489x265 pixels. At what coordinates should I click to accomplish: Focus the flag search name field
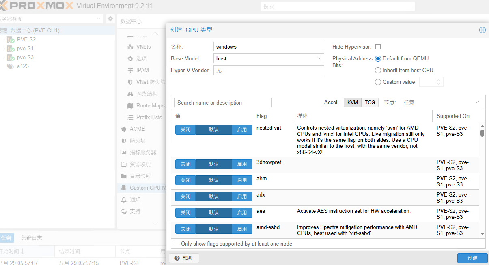[223, 103]
